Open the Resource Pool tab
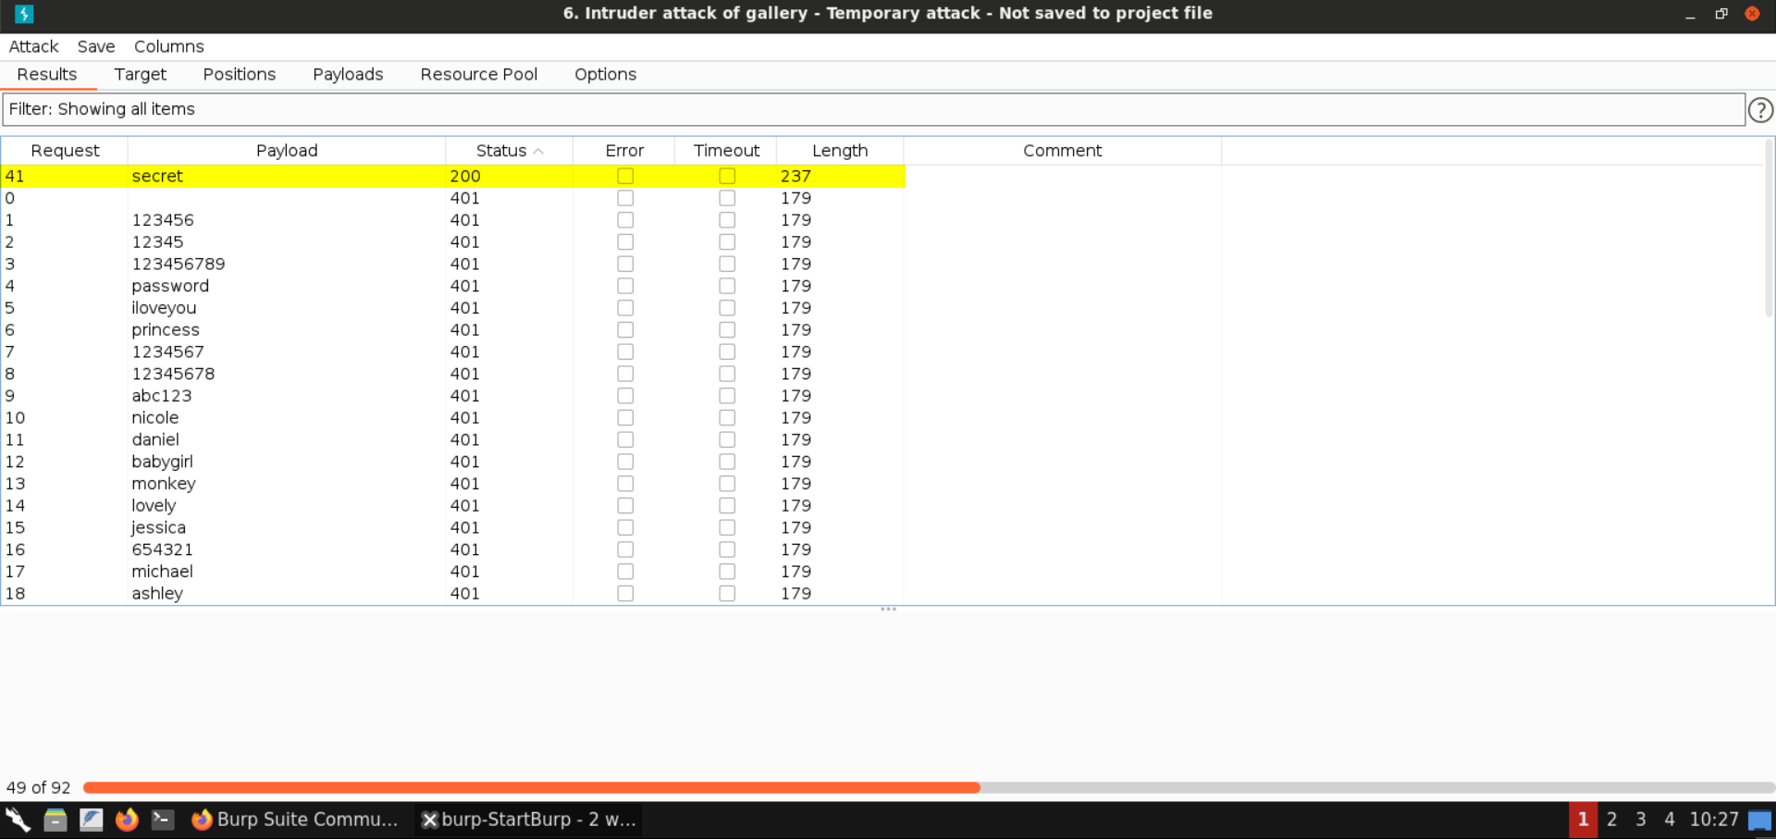The image size is (1776, 839). coord(478,74)
